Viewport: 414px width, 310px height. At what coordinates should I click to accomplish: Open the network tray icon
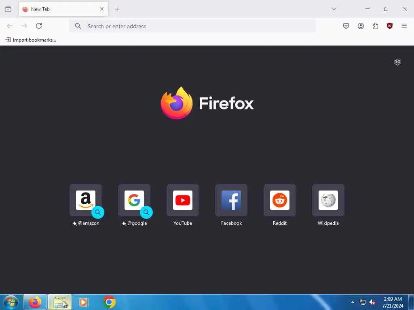point(363,302)
